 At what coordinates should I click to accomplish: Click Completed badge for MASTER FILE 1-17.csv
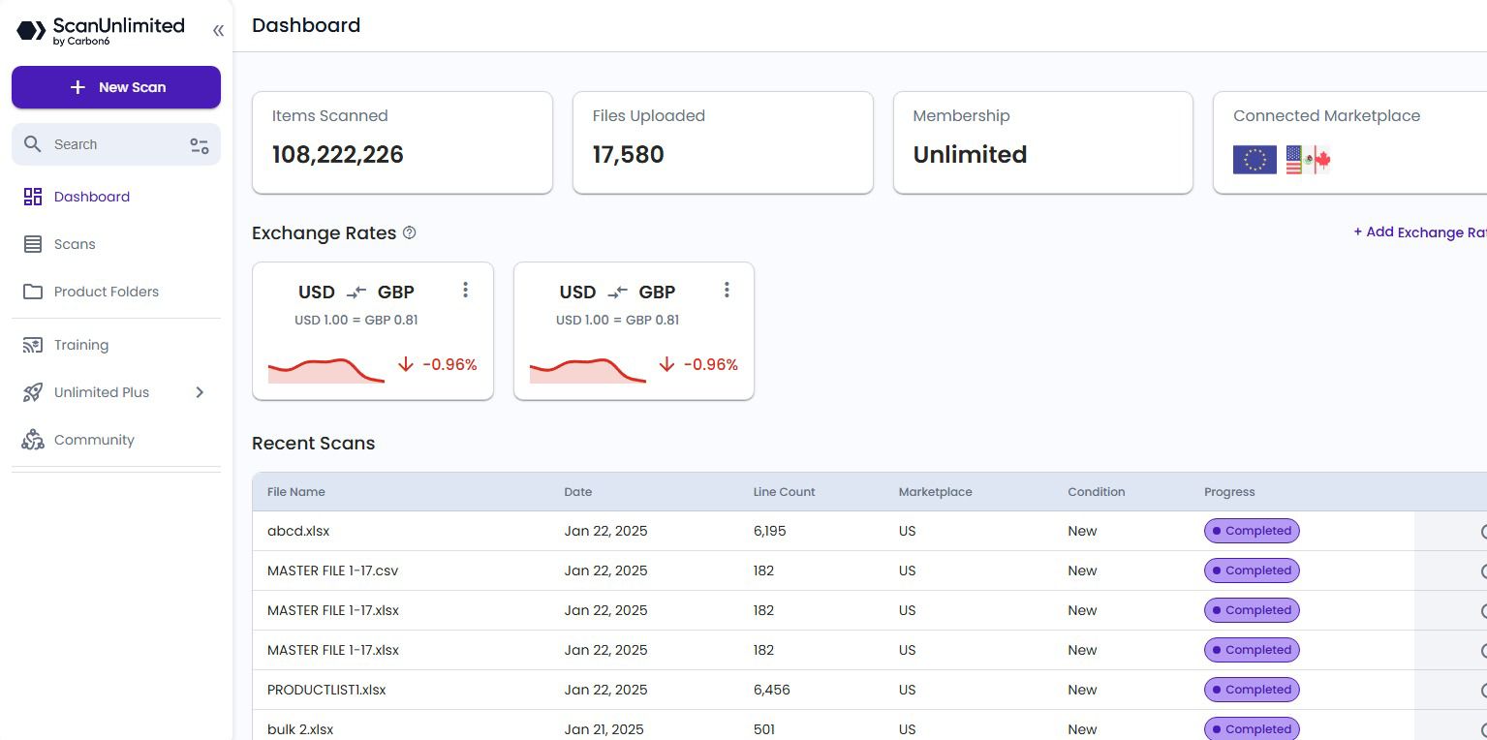pyautogui.click(x=1252, y=570)
